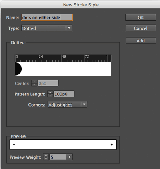
Task: Click the Type dropdown arrow
Action: point(69,28)
